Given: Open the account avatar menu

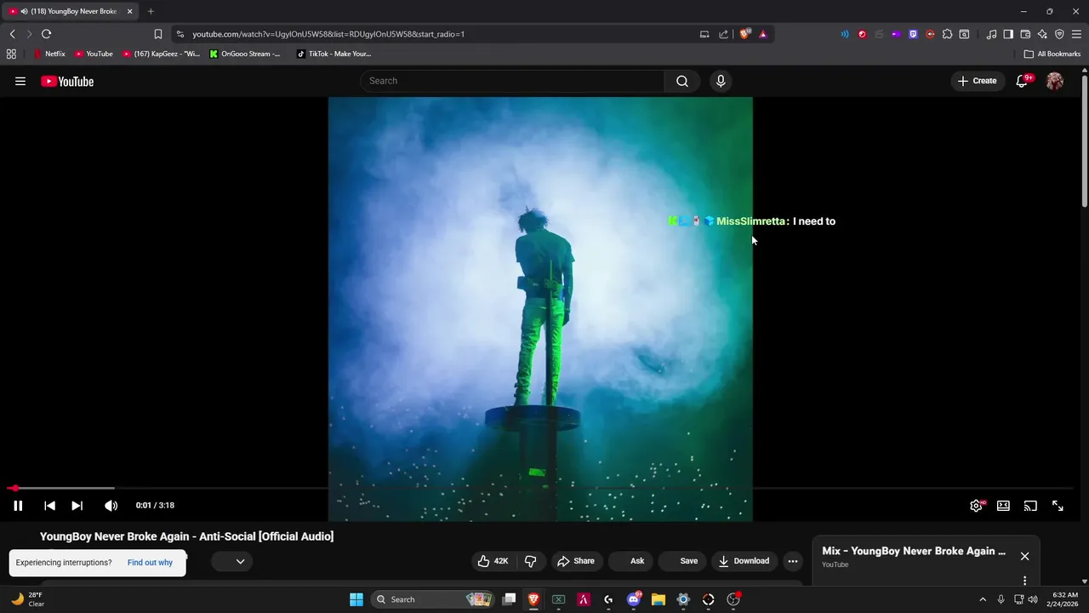Looking at the screenshot, I should [x=1055, y=81].
